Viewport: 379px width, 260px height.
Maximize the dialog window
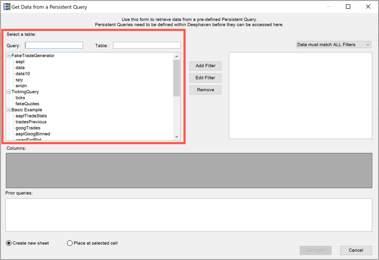[348, 7]
